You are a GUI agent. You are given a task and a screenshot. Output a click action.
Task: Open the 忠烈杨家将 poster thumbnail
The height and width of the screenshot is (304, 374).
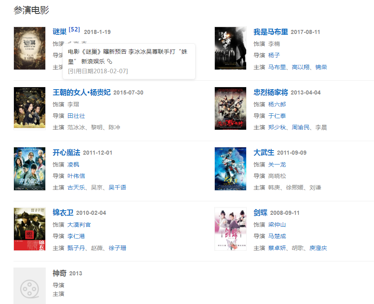230,108
